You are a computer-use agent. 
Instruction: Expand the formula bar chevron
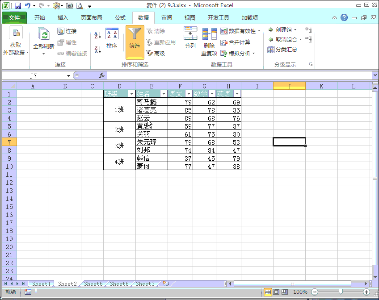[375, 75]
